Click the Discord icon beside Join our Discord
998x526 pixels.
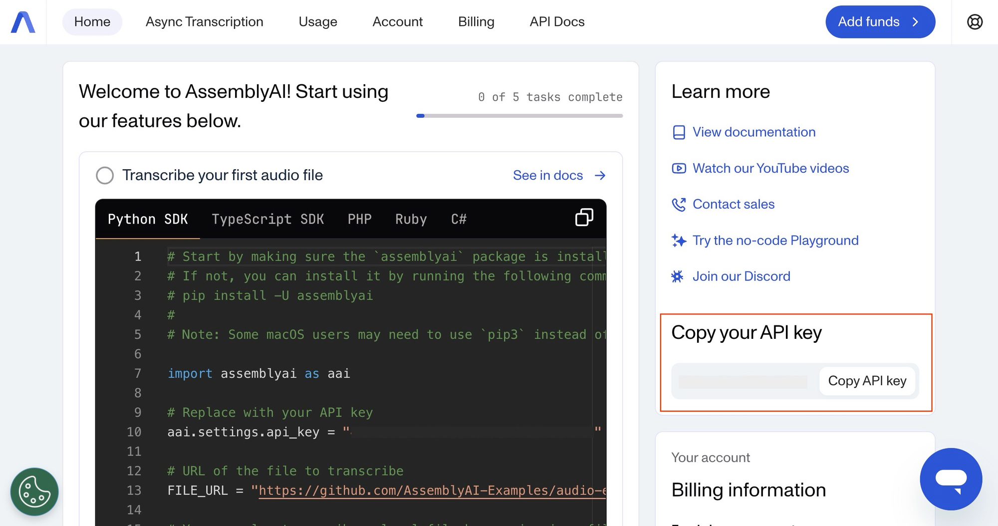tap(677, 276)
